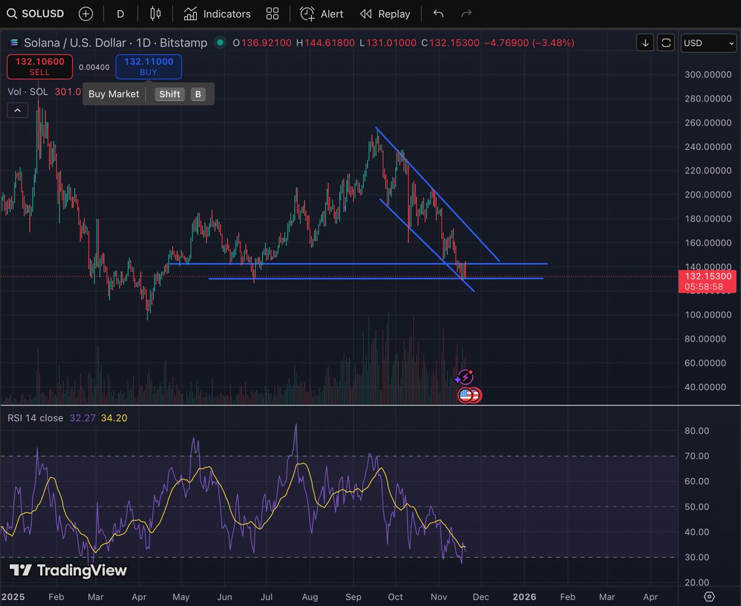The image size is (741, 606).
Task: Open the chart settings gear icon at bottom right
Action: click(709, 596)
